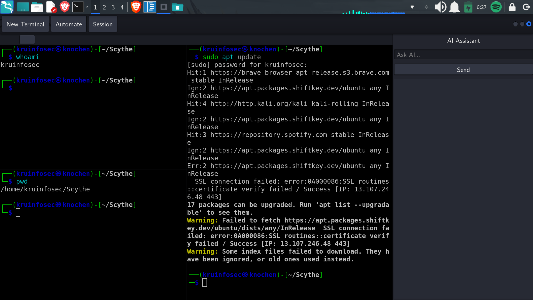
Task: Open the notifications bell icon
Action: coord(454,7)
